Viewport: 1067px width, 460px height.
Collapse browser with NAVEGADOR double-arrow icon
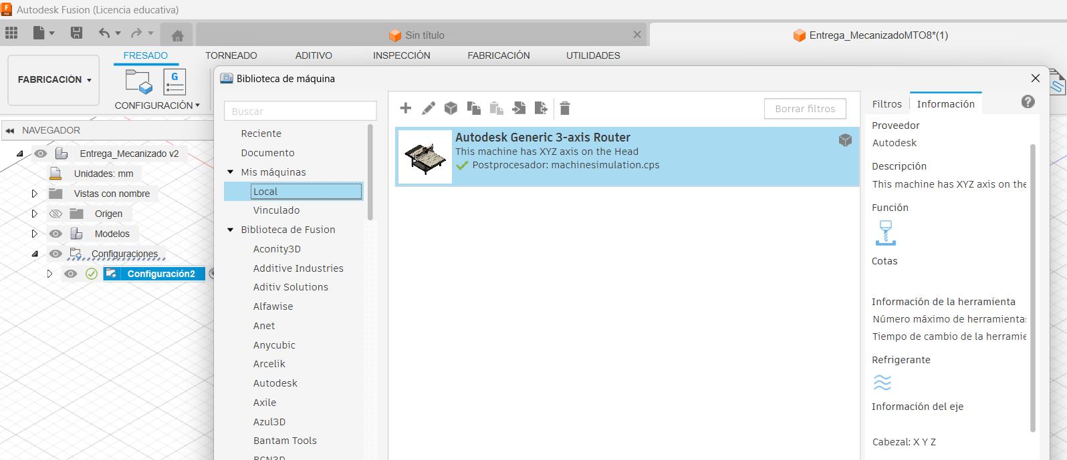[10, 131]
